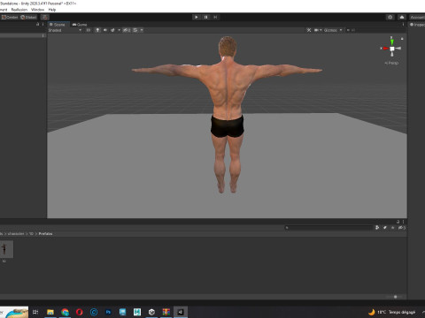The width and height of the screenshot is (425, 318).
Task: Click the gray Z axis cone of the gizmo
Action: click(398, 49)
